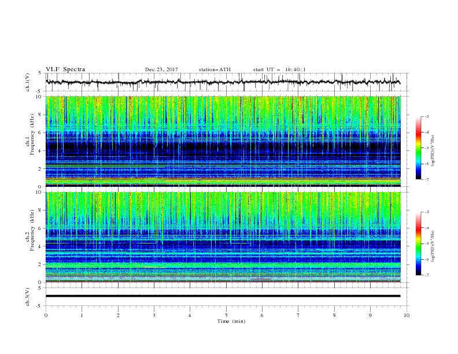Click the ch.1 voltage waveform trace
This screenshot has height=354, width=458.
(x=223, y=82)
